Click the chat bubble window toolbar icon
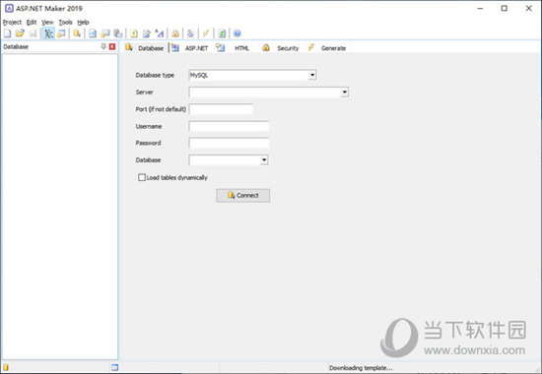 (105, 33)
